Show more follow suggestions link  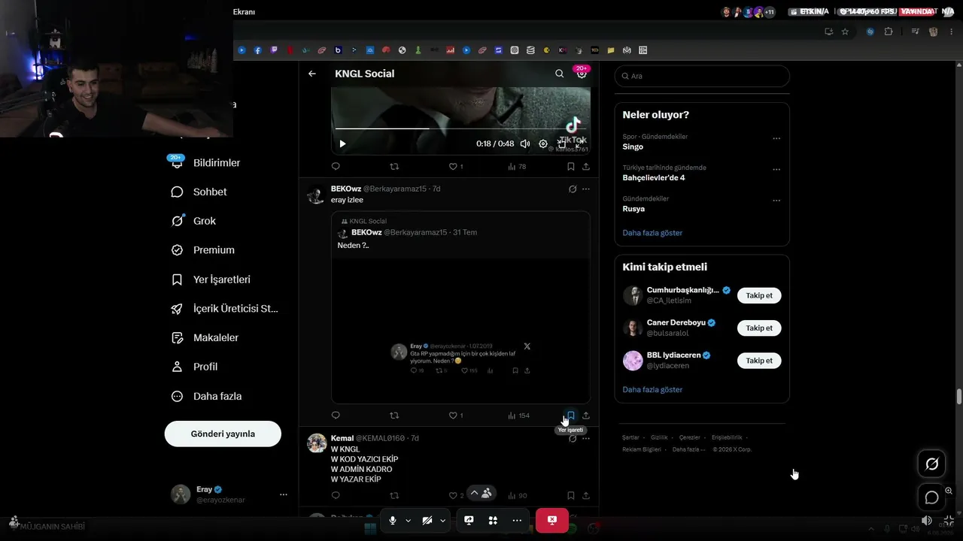(x=652, y=390)
